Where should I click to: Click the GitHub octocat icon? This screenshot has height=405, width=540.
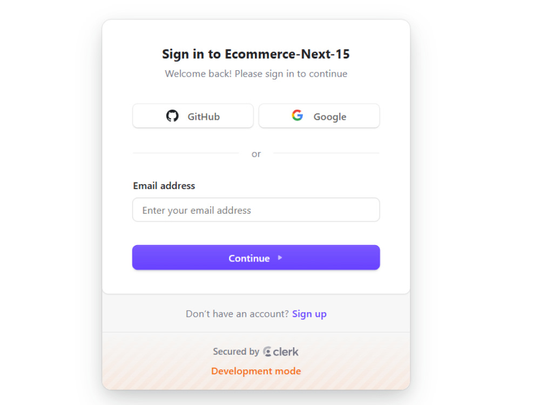(x=172, y=116)
